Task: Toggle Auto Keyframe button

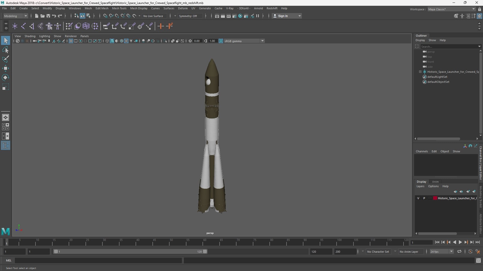Action: [x=470, y=251]
